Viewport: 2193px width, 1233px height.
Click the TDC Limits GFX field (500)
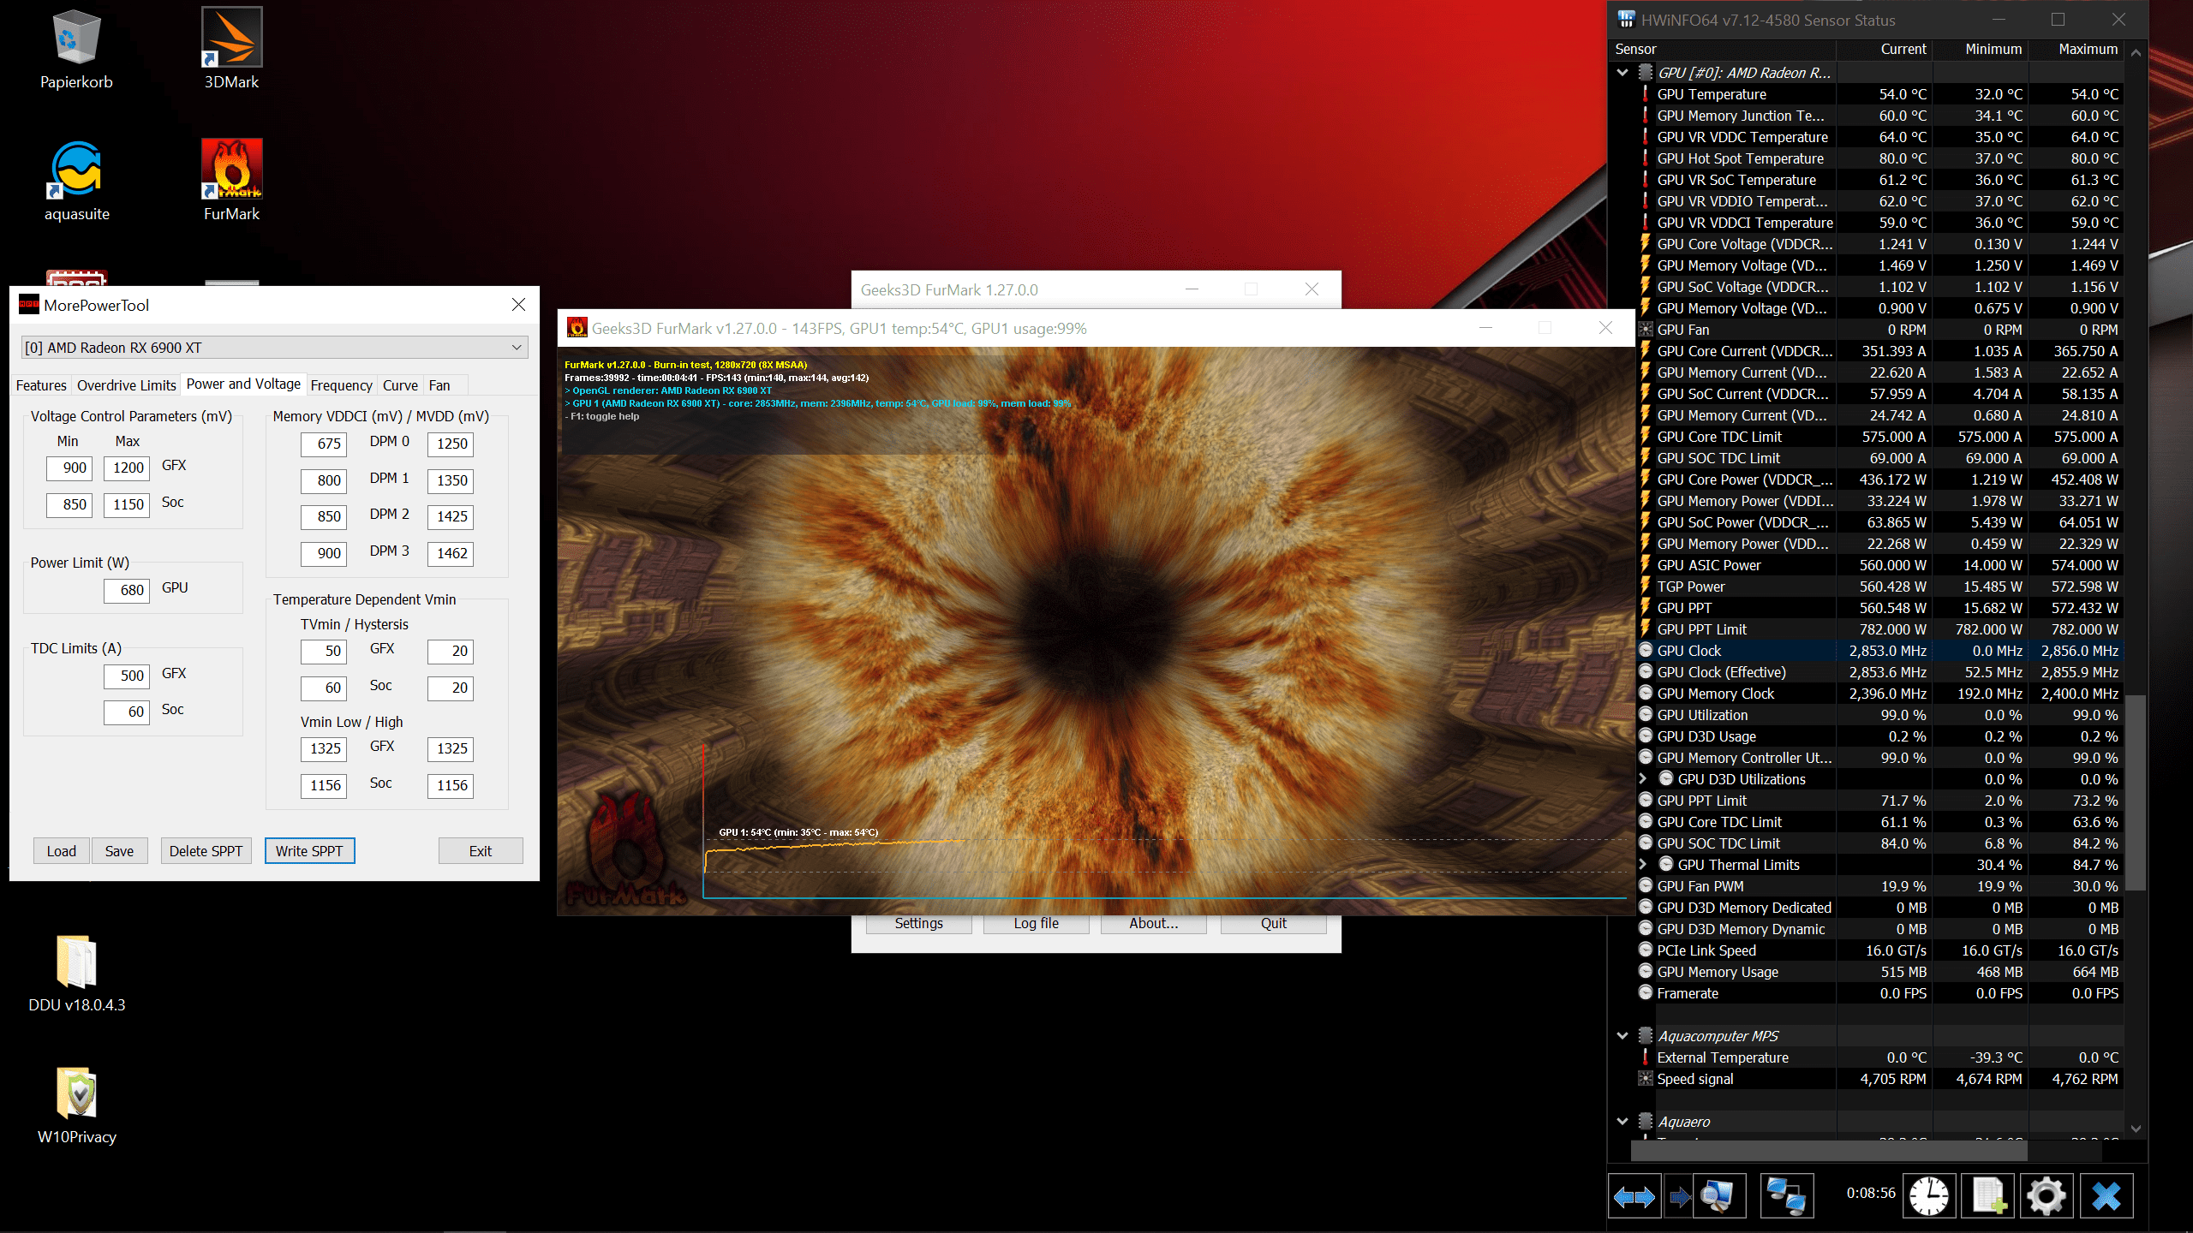click(x=127, y=676)
